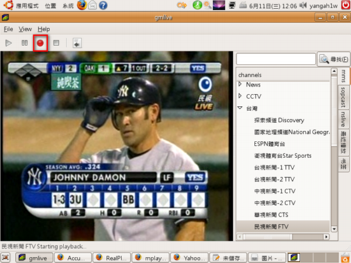Launch Firefox from the top panel
The image size is (351, 263).
coord(82,5)
